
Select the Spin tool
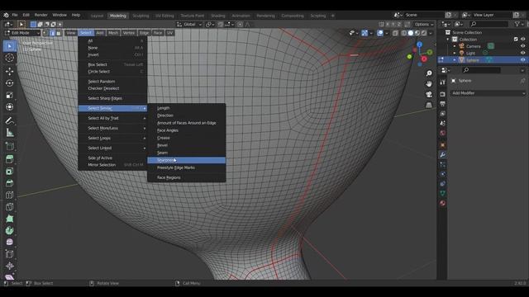pyautogui.click(x=9, y=231)
